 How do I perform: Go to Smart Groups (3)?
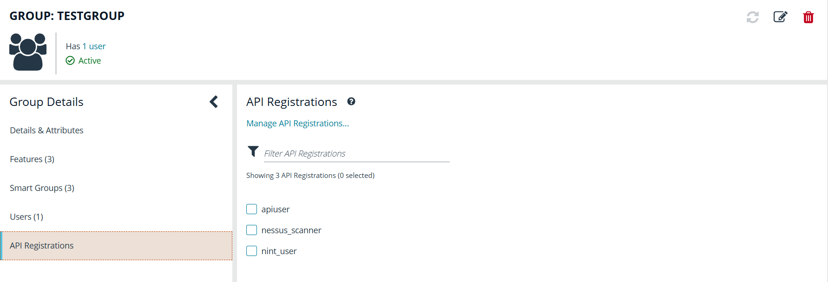tap(42, 188)
